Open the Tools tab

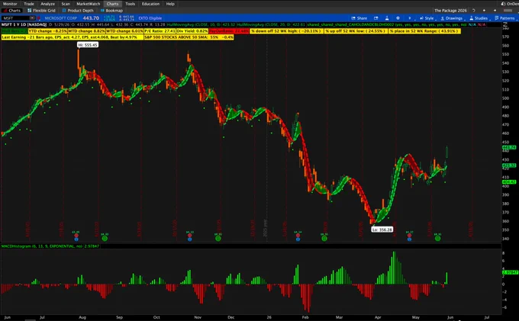pyautogui.click(x=130, y=4)
